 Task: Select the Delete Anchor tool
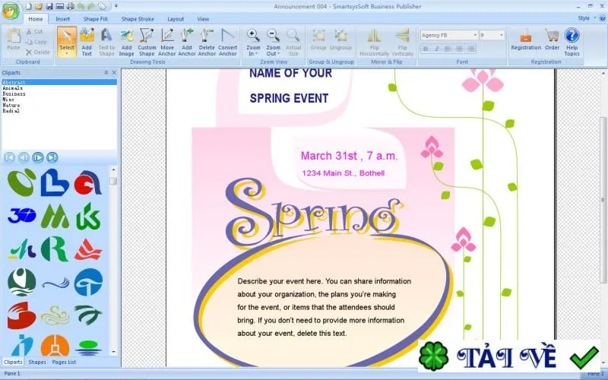207,42
